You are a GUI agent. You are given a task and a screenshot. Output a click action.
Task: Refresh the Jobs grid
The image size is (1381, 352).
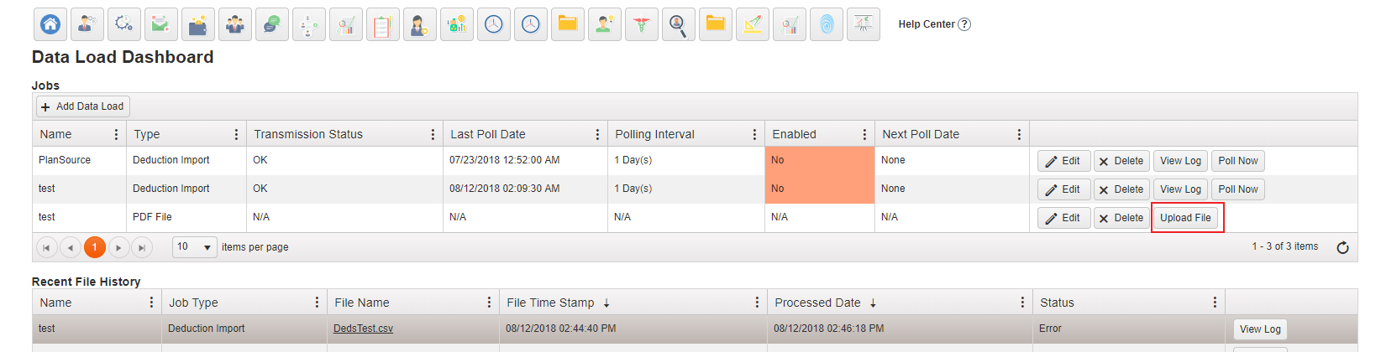pos(1342,247)
